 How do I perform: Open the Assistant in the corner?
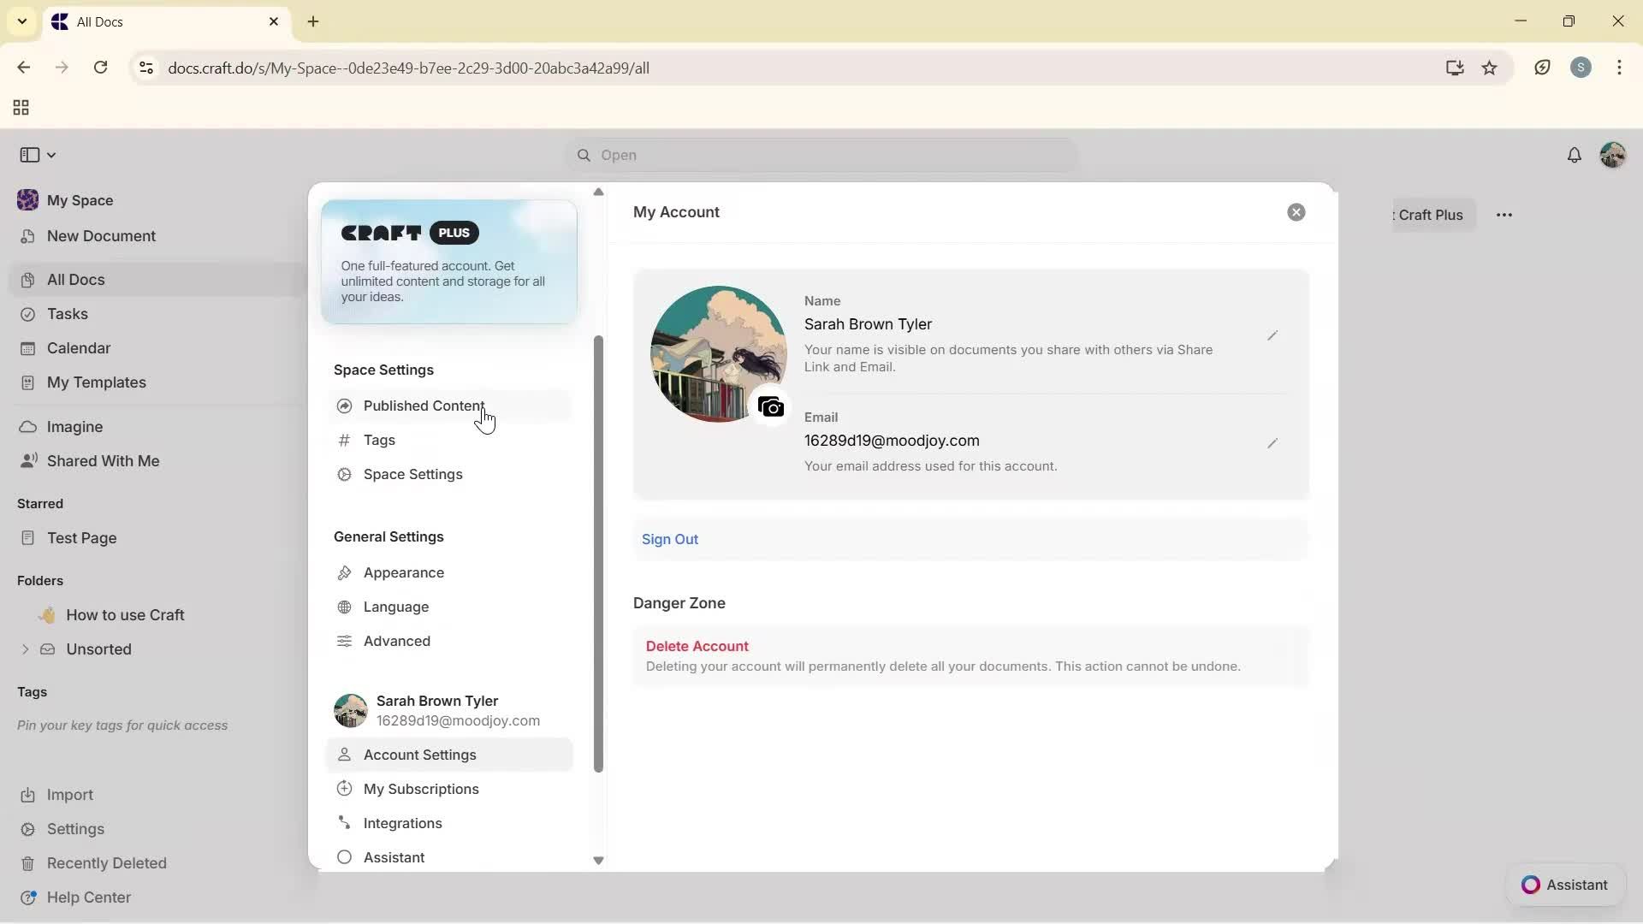(1564, 885)
